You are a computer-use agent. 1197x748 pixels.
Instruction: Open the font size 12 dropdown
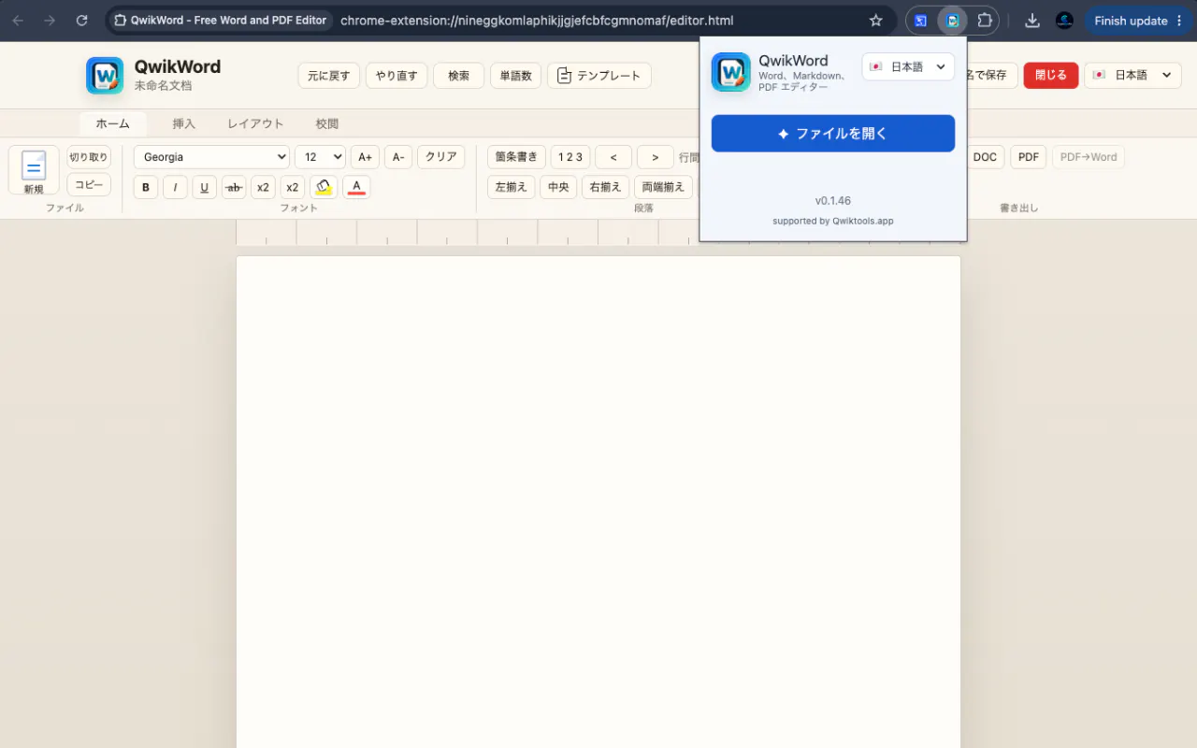pyautogui.click(x=320, y=157)
